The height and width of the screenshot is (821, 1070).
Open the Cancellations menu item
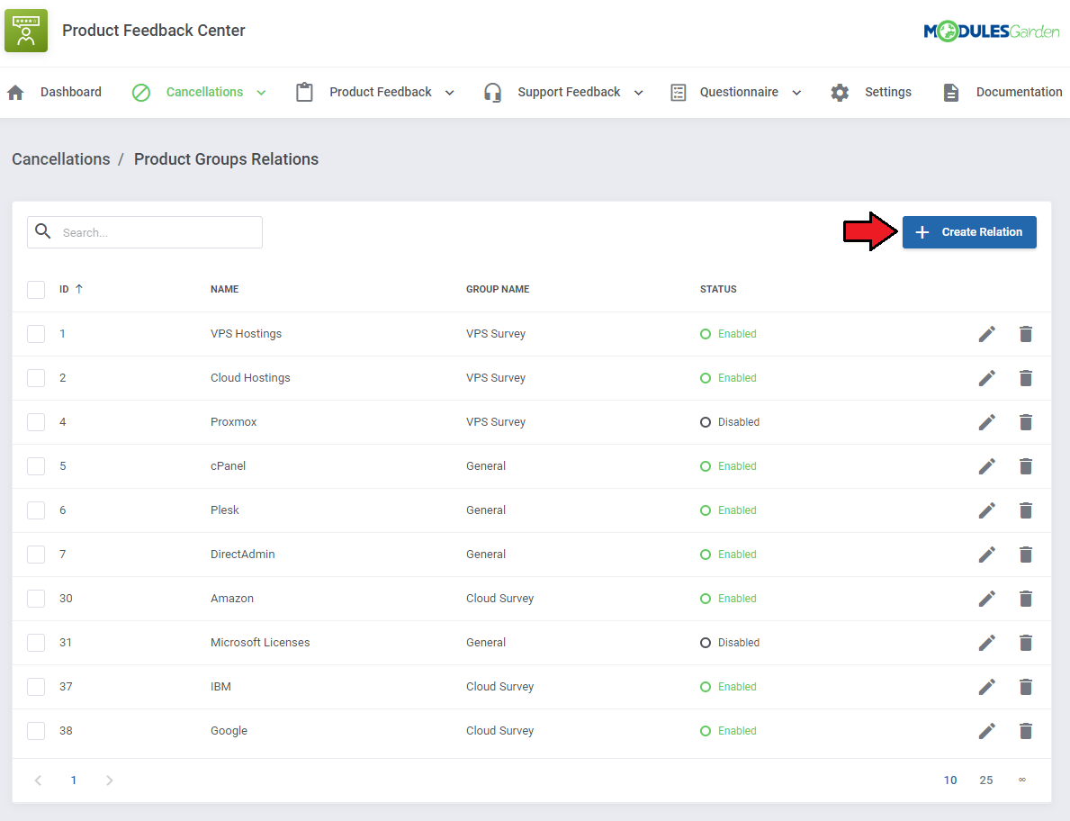[204, 92]
